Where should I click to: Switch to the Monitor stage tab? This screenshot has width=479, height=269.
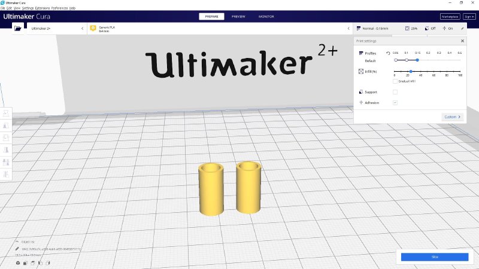coord(266,17)
